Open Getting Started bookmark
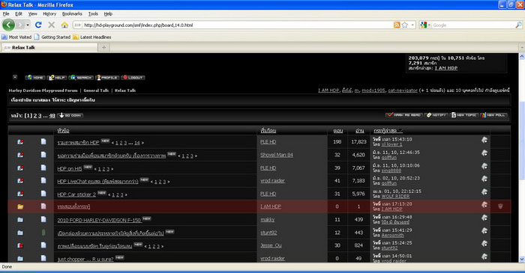 [x=52, y=37]
